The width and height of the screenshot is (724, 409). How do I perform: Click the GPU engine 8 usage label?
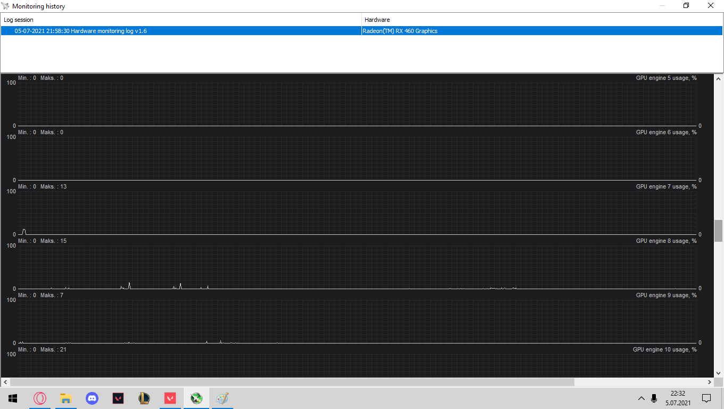coord(666,241)
